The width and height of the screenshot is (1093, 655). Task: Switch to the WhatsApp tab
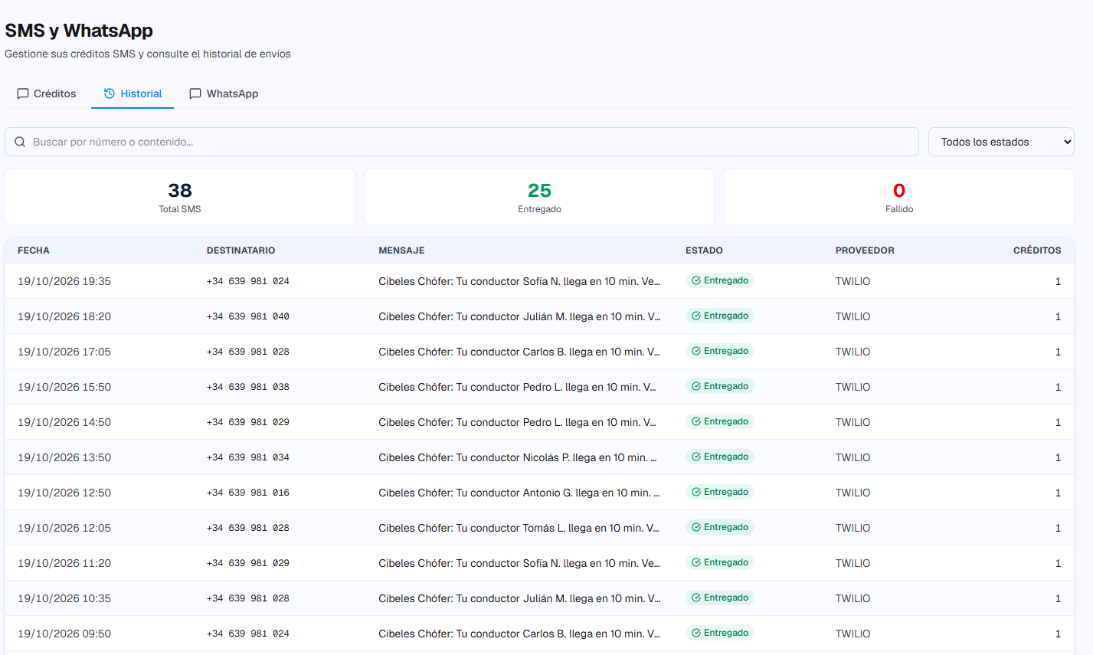coord(224,93)
